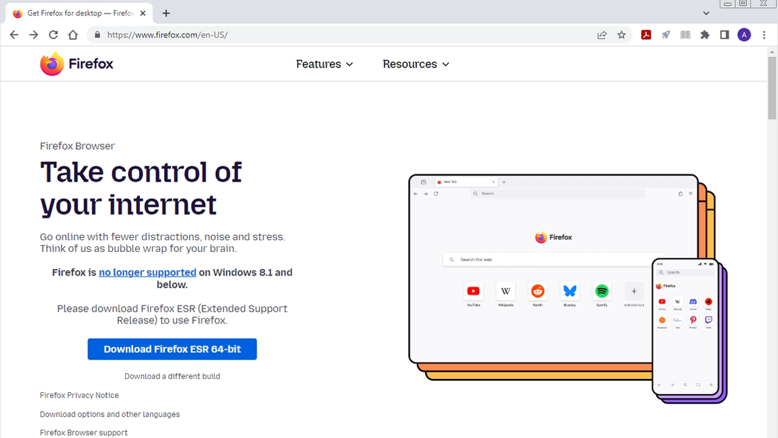Reload the current page
Screen dimensions: 778x438
[x=53, y=35]
